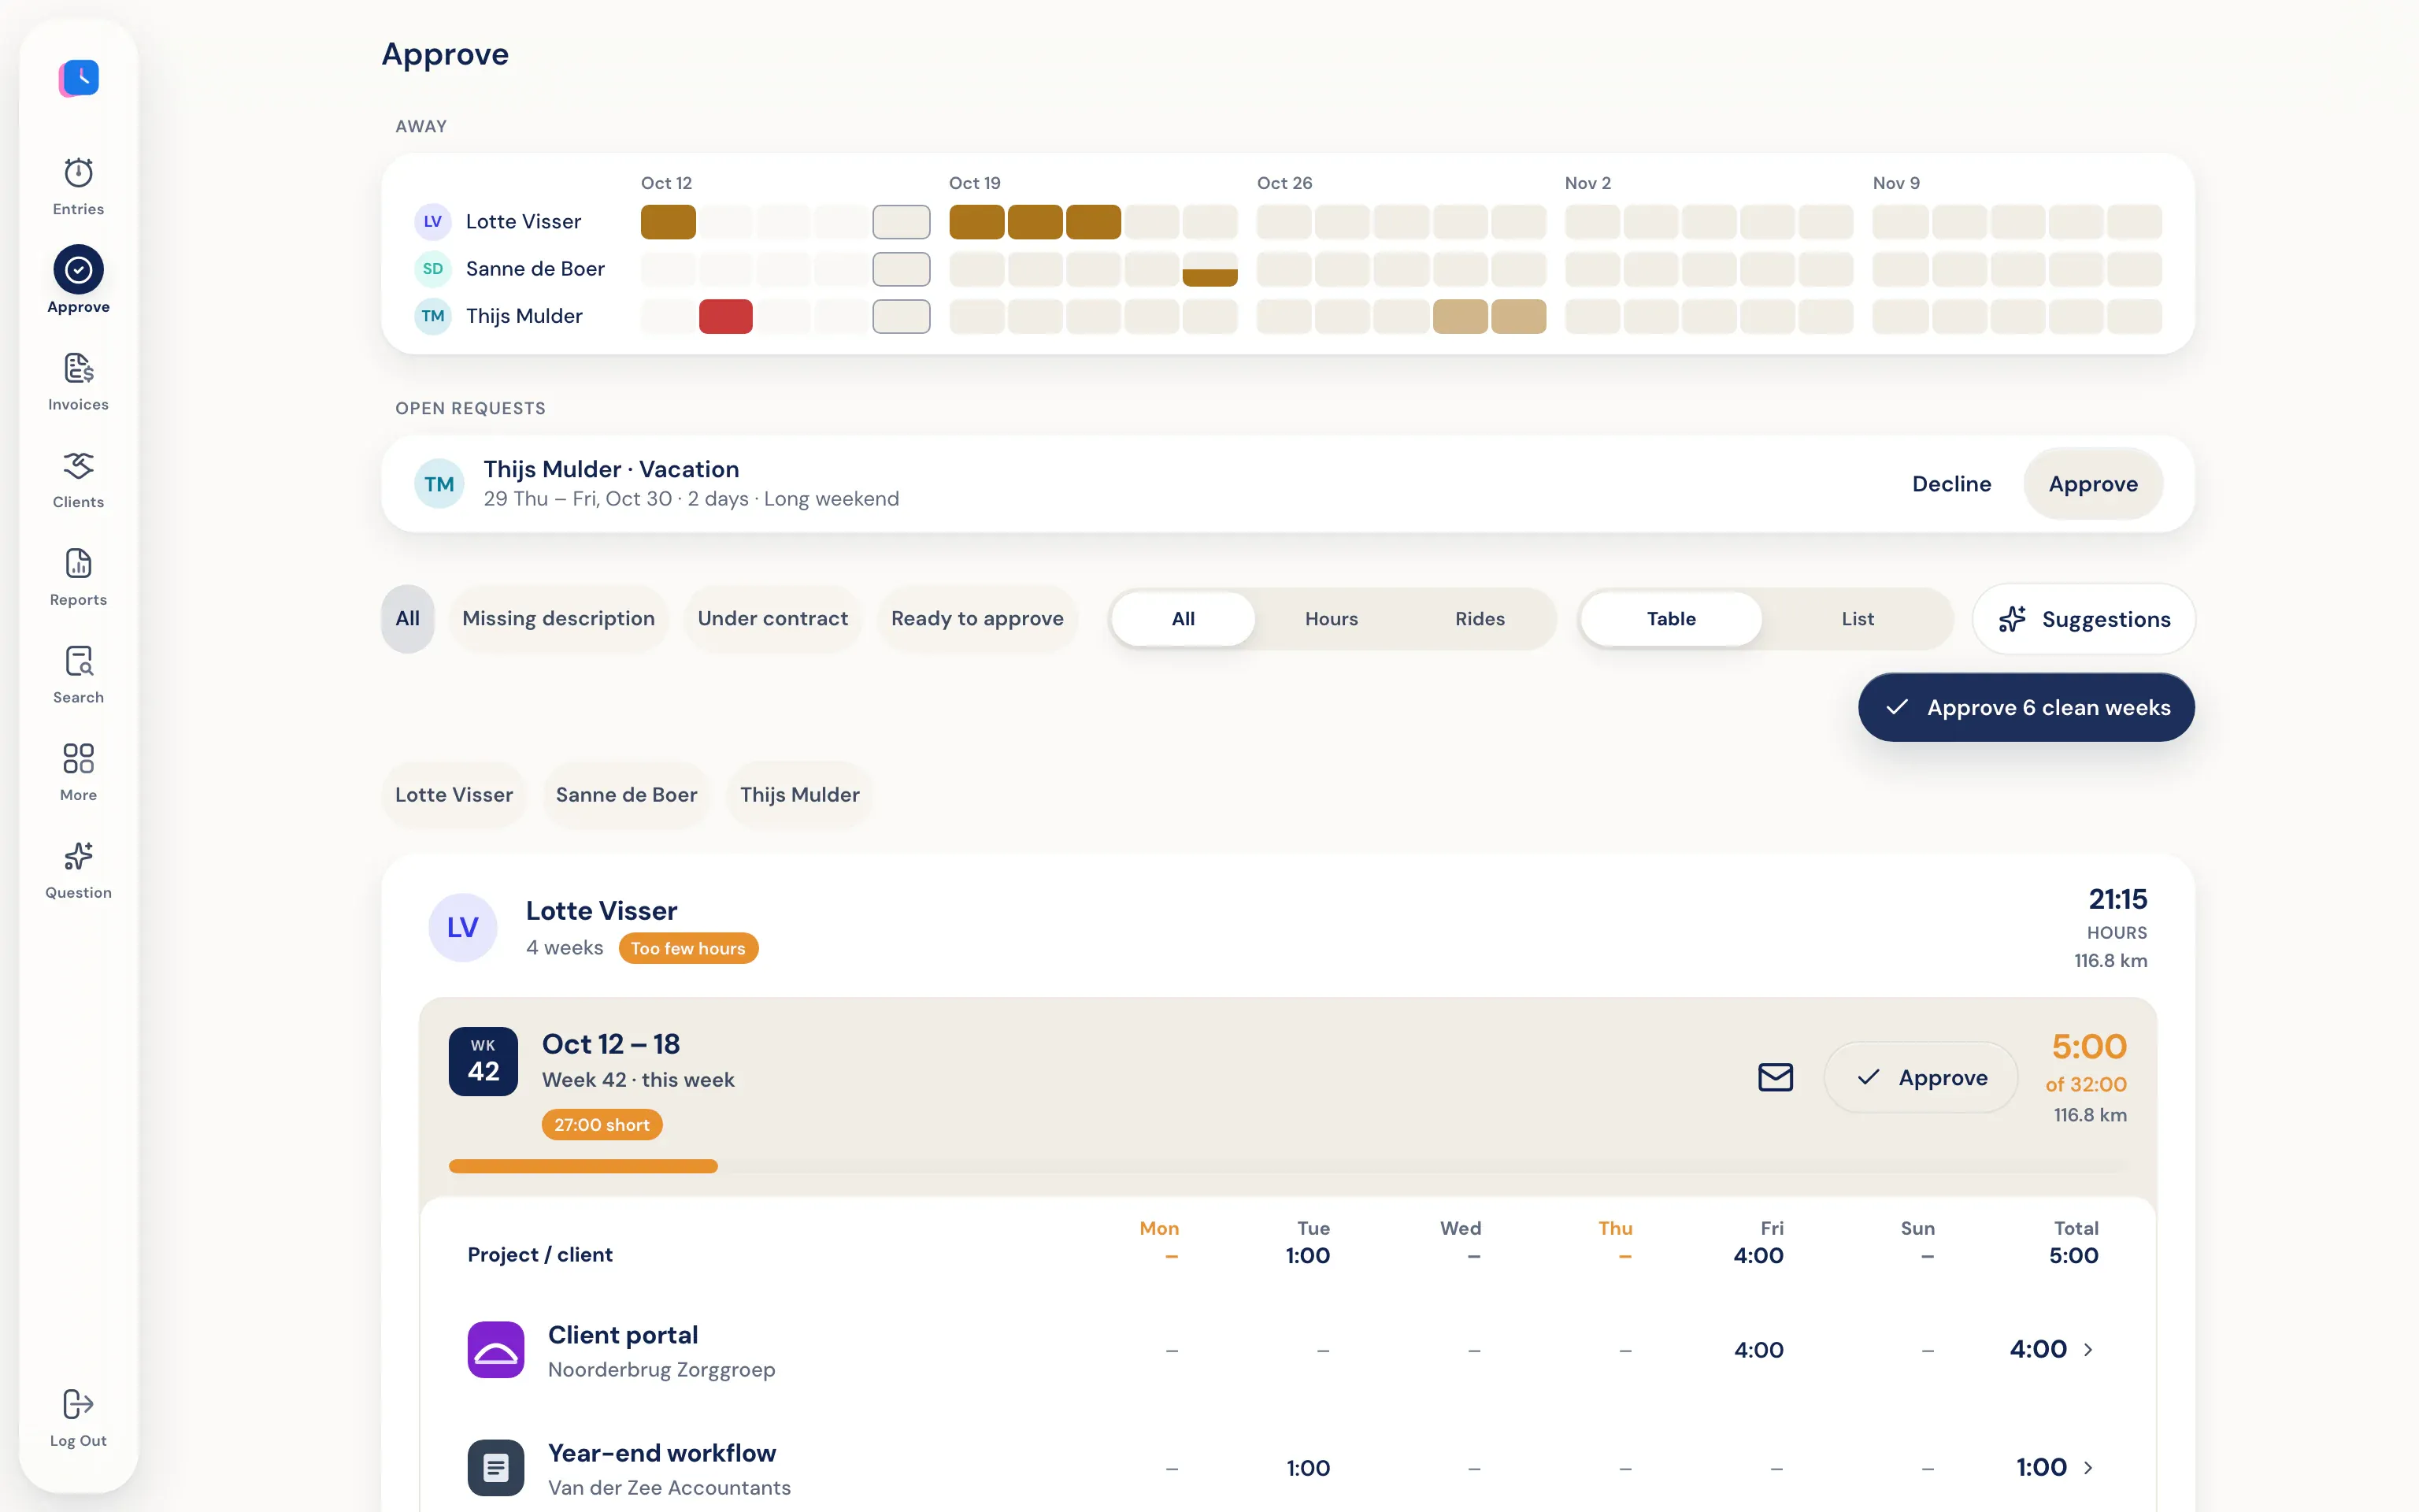Select the All filter chip
2419x1512 pixels.
pyautogui.click(x=408, y=618)
